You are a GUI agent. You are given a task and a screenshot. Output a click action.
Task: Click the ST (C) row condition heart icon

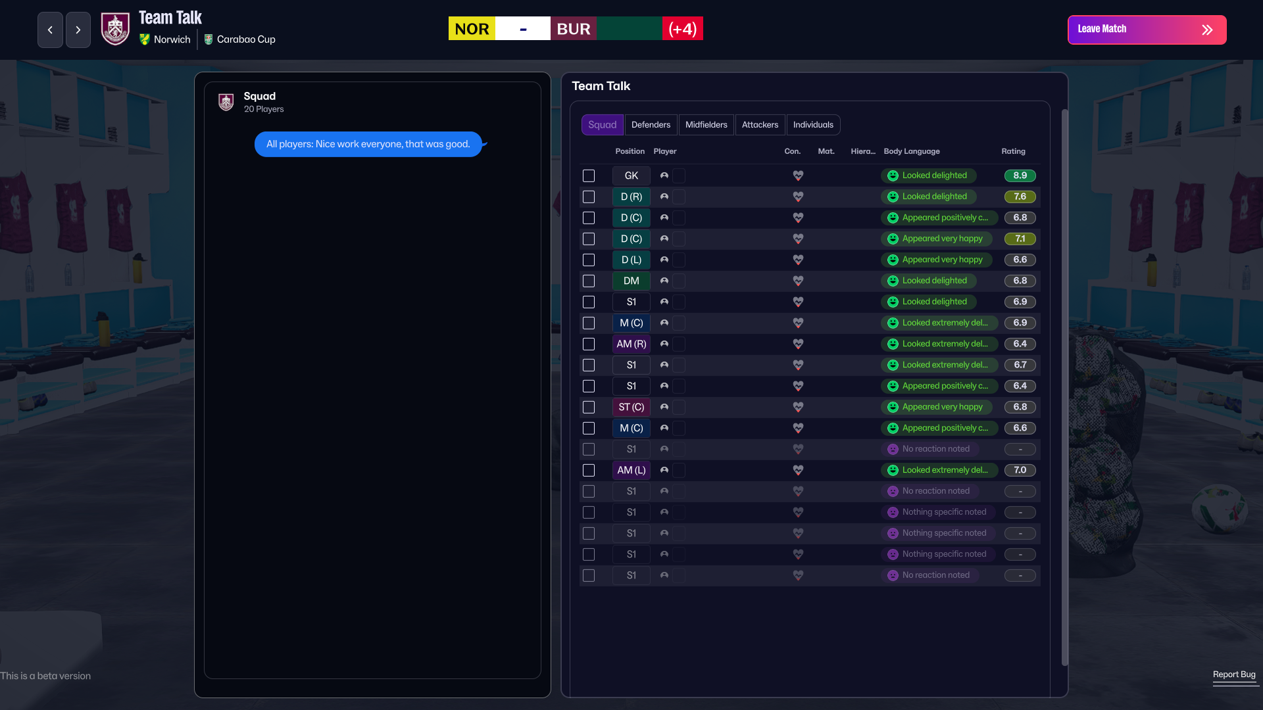coord(798,407)
